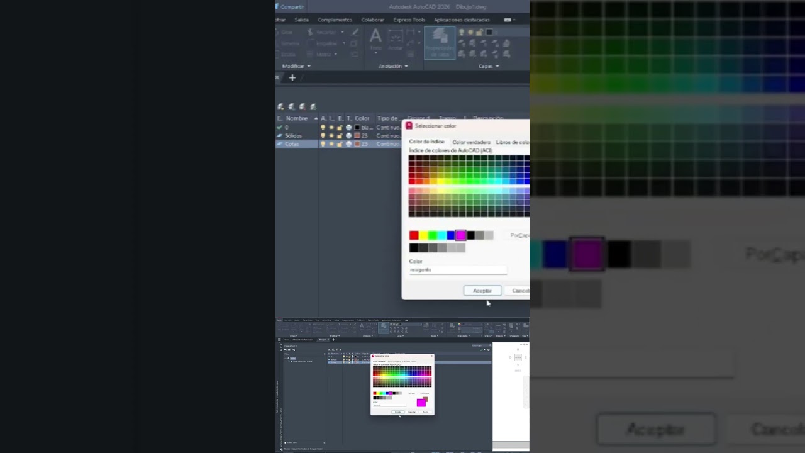Click the current-layer checkmark on layer 0

pos(280,127)
